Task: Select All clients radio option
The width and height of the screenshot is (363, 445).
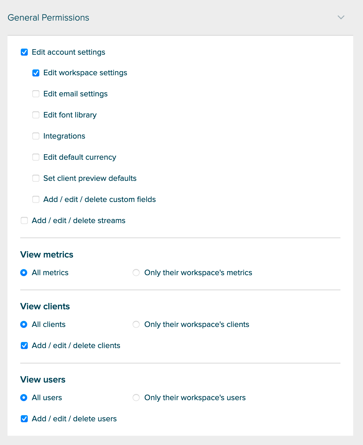Action: tap(24, 324)
